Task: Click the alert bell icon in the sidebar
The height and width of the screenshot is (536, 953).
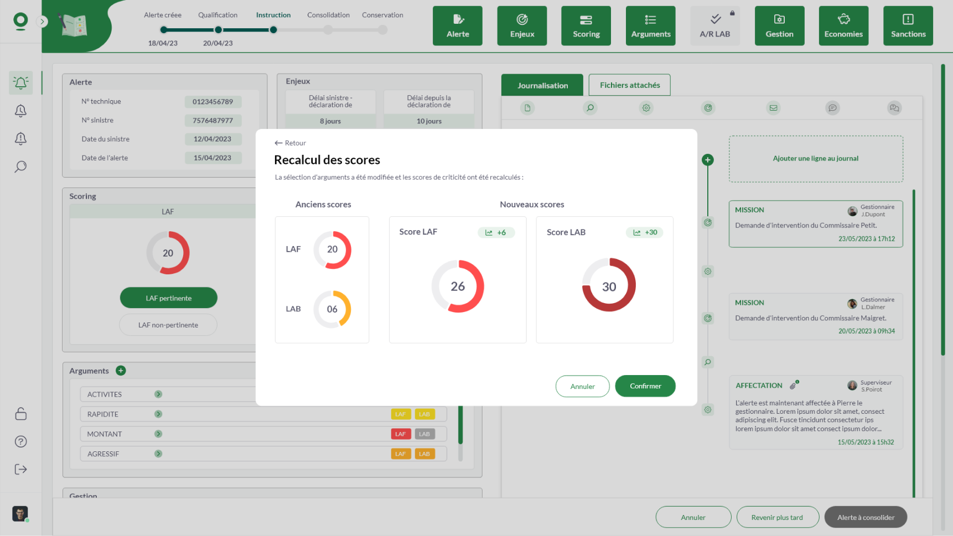Action: pos(20,83)
